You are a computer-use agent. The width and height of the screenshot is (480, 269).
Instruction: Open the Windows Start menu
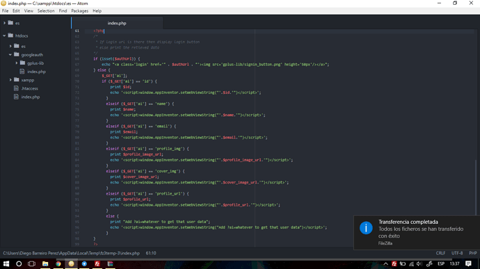[x=6, y=263]
